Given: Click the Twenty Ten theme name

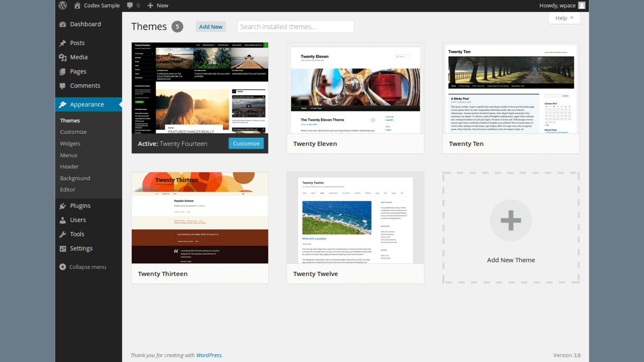Looking at the screenshot, I should pyautogui.click(x=466, y=144).
